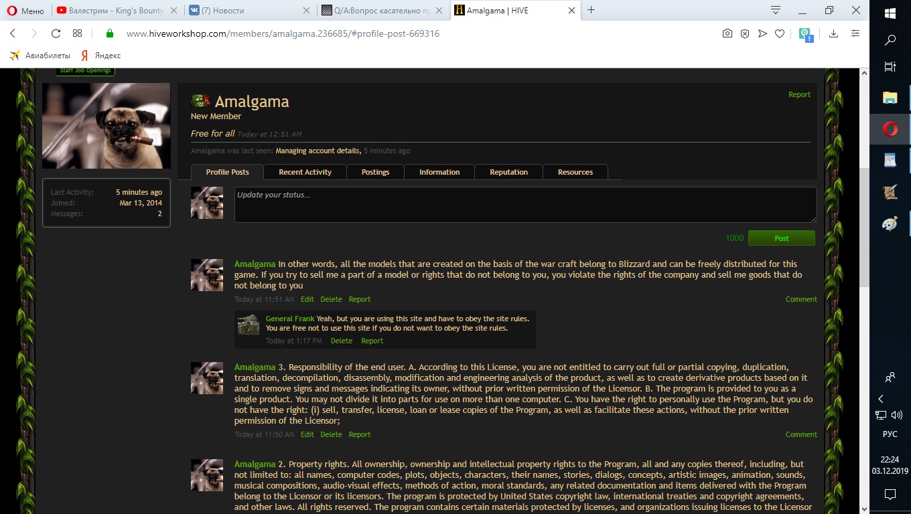This screenshot has width=911, height=514.
Task: Report General Frank's comment
Action: pyautogui.click(x=372, y=341)
